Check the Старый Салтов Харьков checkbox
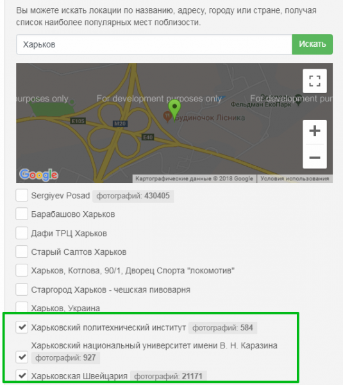This screenshot has height=385, width=343. point(22,252)
